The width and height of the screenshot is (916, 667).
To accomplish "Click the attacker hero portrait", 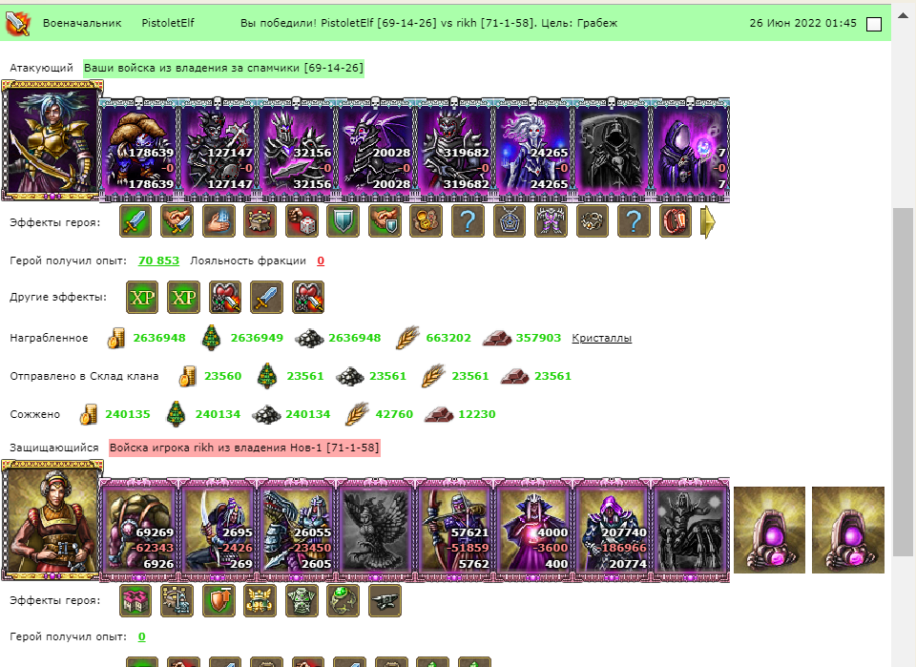I will click(x=52, y=141).
